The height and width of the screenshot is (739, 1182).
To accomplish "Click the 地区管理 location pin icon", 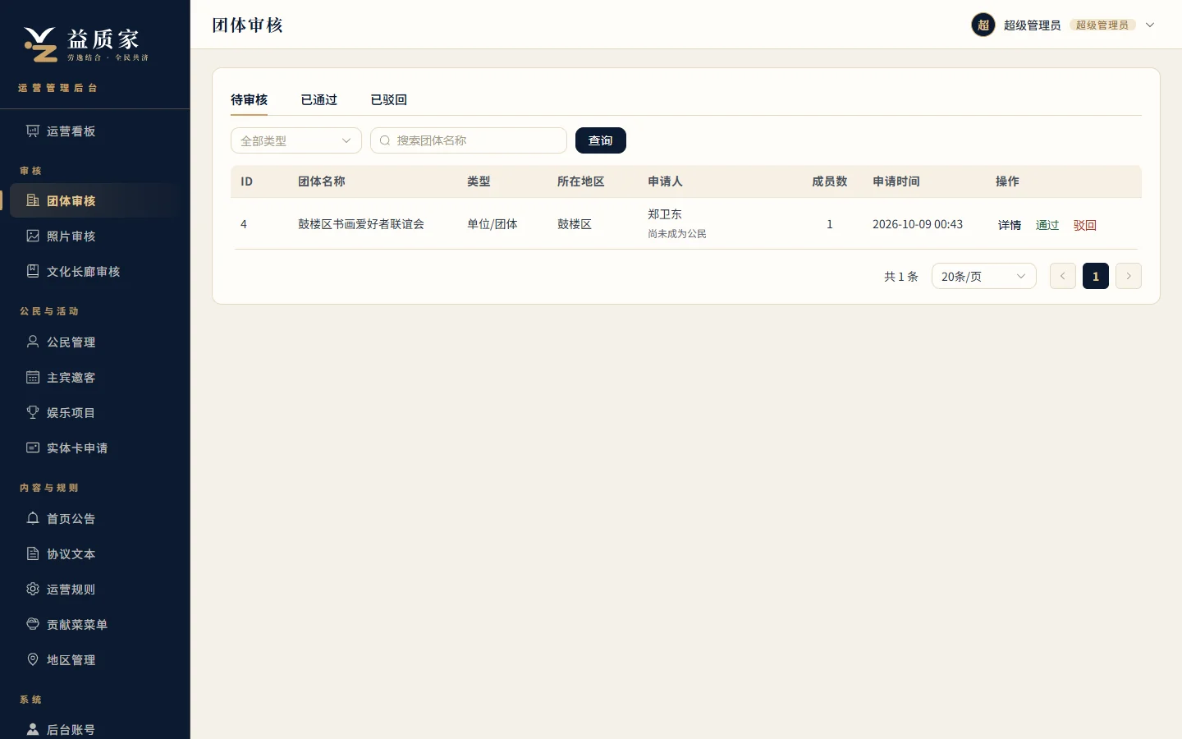I will (x=33, y=660).
